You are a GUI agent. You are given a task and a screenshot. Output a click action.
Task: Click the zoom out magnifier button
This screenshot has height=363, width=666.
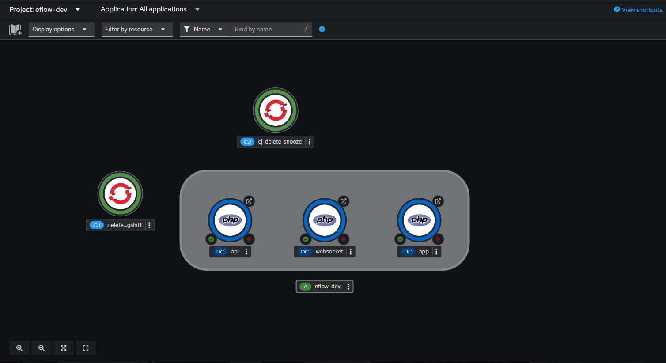tap(42, 348)
